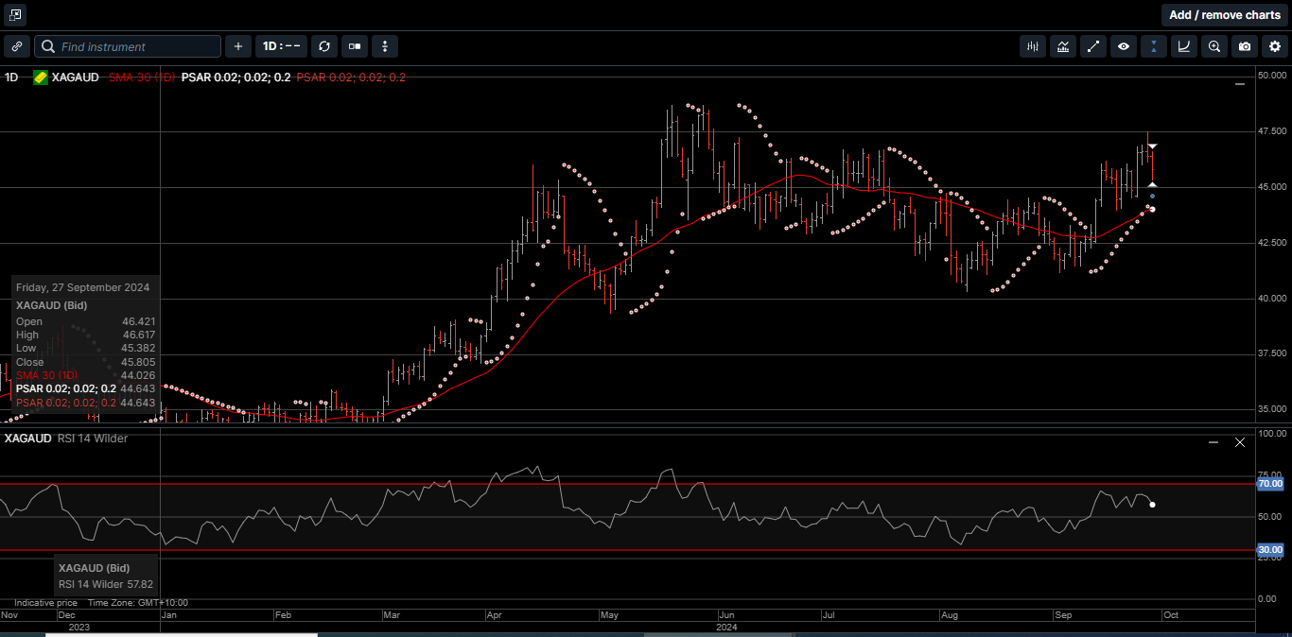Open the 1D time period dropdown
Screen dimensions: 1292x637
281,46
